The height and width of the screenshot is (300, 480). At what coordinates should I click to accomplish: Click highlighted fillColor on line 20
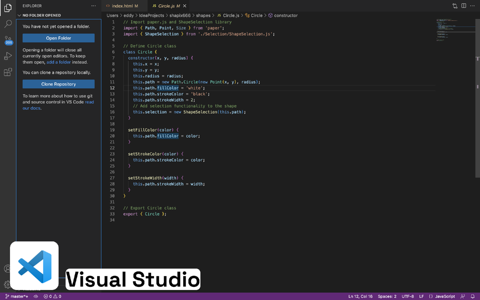pyautogui.click(x=168, y=136)
